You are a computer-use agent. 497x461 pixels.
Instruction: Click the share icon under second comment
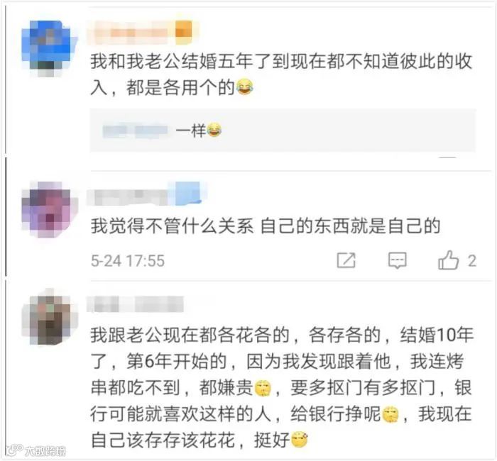(346, 260)
